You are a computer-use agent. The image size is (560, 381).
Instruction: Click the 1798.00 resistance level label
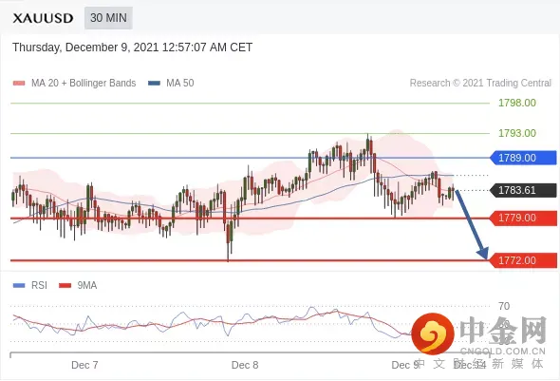coord(516,103)
